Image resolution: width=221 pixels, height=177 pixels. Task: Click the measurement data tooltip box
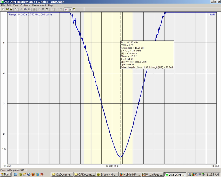(x=147, y=55)
